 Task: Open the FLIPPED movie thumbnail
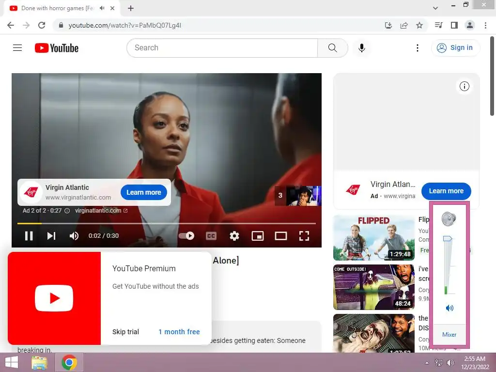(x=373, y=237)
